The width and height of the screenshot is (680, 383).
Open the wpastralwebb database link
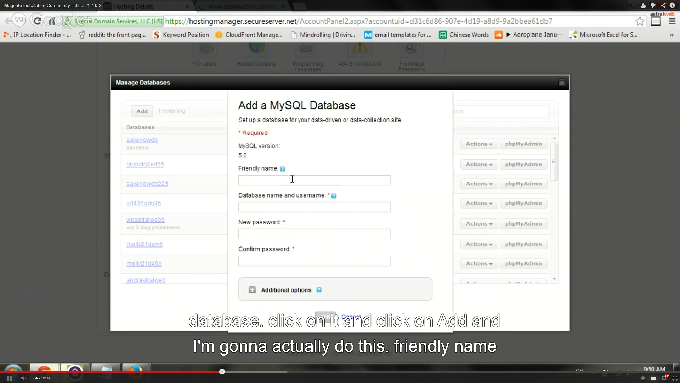click(146, 220)
